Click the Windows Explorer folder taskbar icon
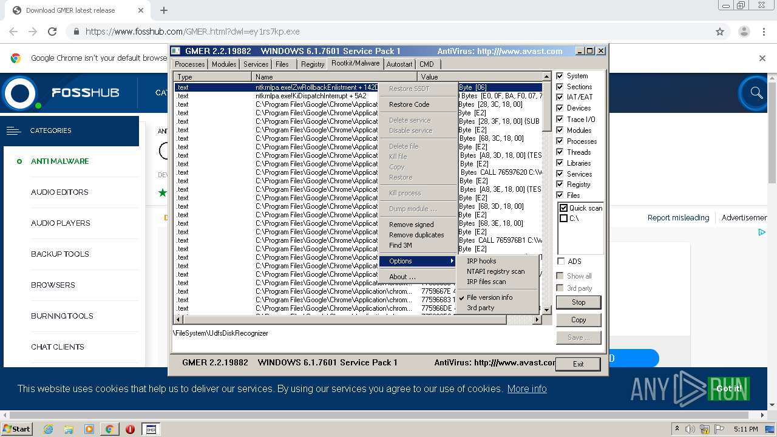This screenshot has width=777, height=437. pyautogui.click(x=69, y=429)
